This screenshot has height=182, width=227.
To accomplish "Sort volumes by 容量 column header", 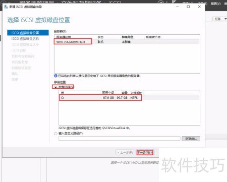I will (125, 93).
